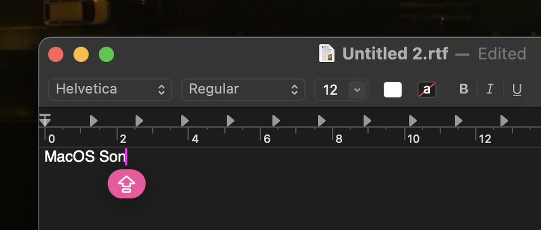
Task: Click the text highlight color icon
Action: pos(427,90)
